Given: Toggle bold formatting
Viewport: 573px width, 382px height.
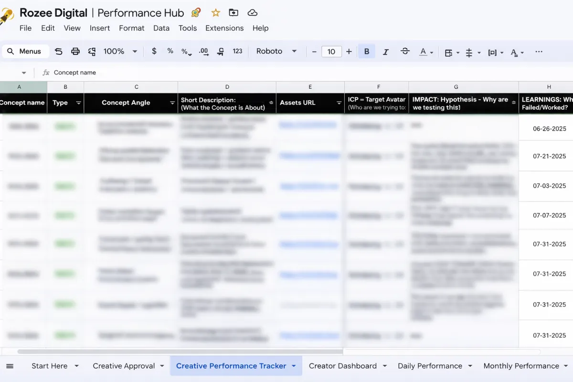Looking at the screenshot, I should click(x=367, y=52).
